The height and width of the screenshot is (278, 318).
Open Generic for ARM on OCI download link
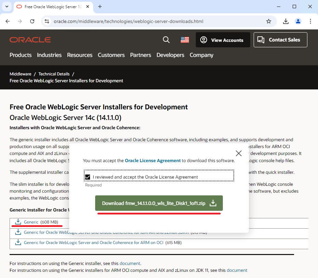93,242
